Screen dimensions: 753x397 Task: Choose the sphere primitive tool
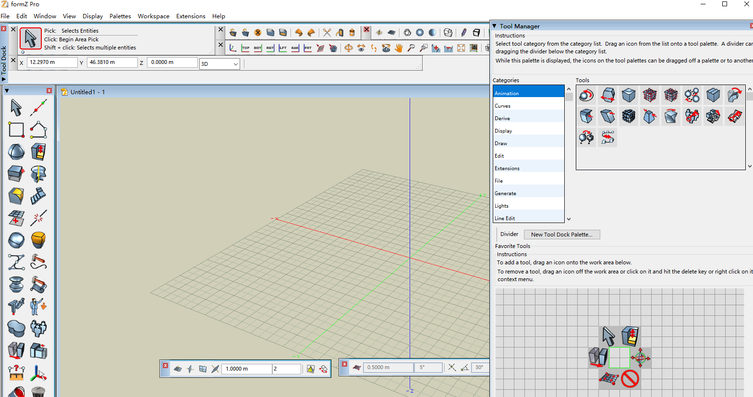pos(16,152)
